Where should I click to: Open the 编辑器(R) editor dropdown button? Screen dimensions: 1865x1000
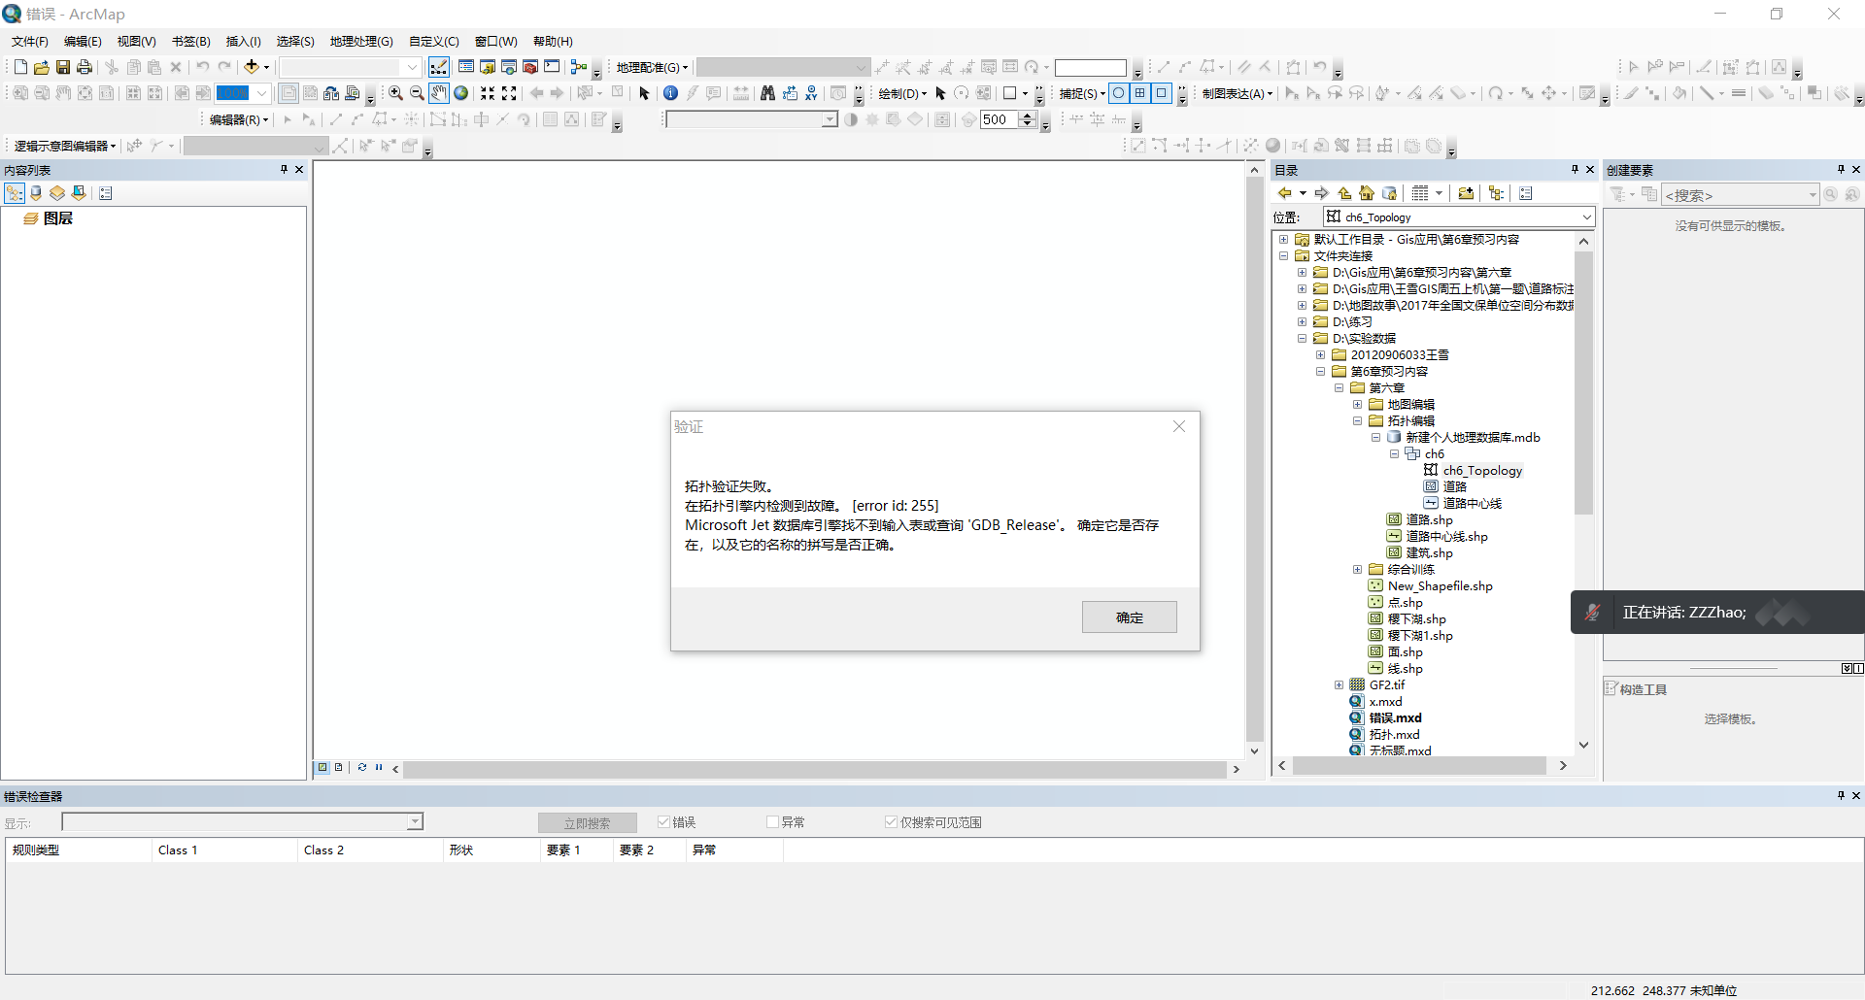239,119
